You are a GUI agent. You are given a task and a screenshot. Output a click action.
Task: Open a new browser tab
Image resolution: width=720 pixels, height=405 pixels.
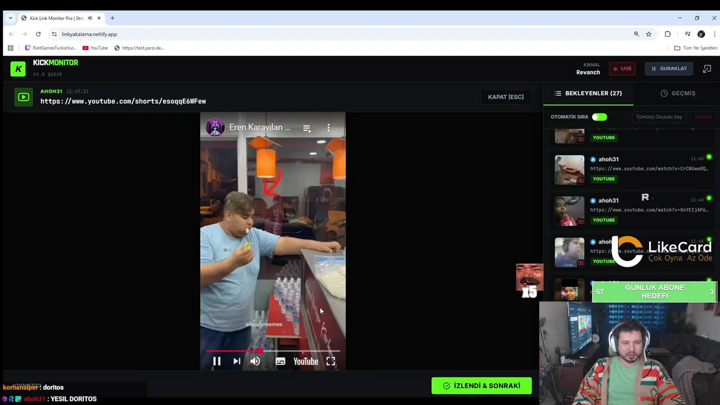(112, 18)
